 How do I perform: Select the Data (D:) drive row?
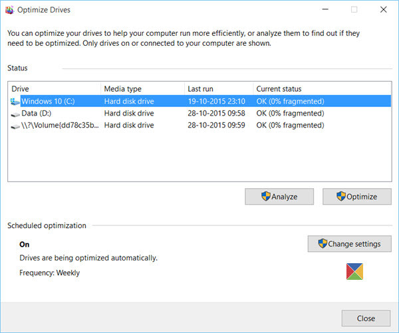tap(199, 113)
